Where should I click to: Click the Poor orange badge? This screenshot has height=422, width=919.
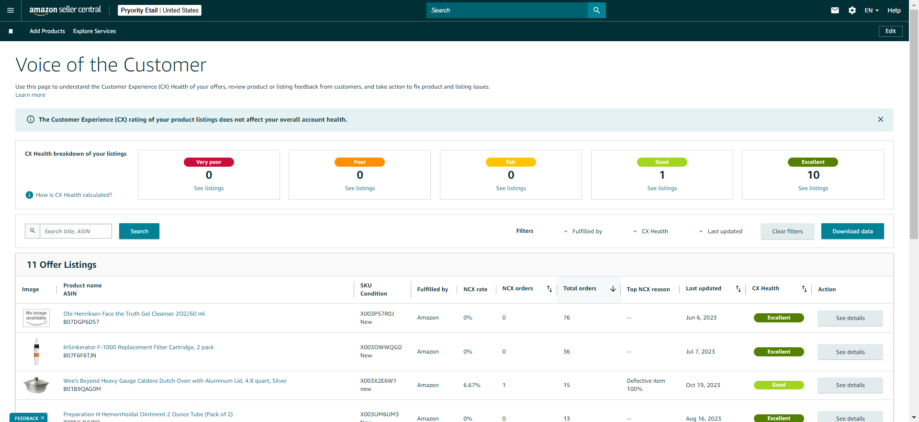pyautogui.click(x=359, y=162)
